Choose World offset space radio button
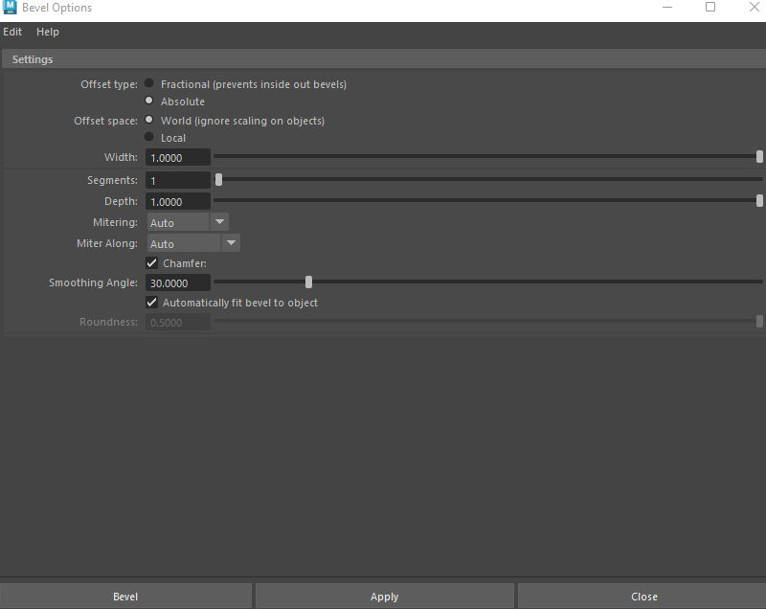This screenshot has height=609, width=766. coord(149,120)
